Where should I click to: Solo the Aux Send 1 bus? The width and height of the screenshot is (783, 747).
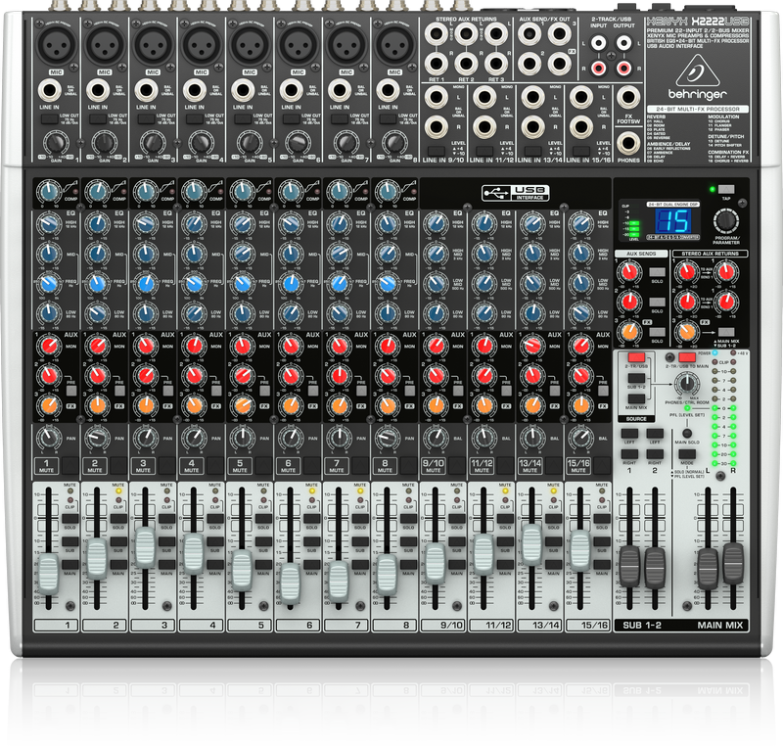[x=657, y=272]
